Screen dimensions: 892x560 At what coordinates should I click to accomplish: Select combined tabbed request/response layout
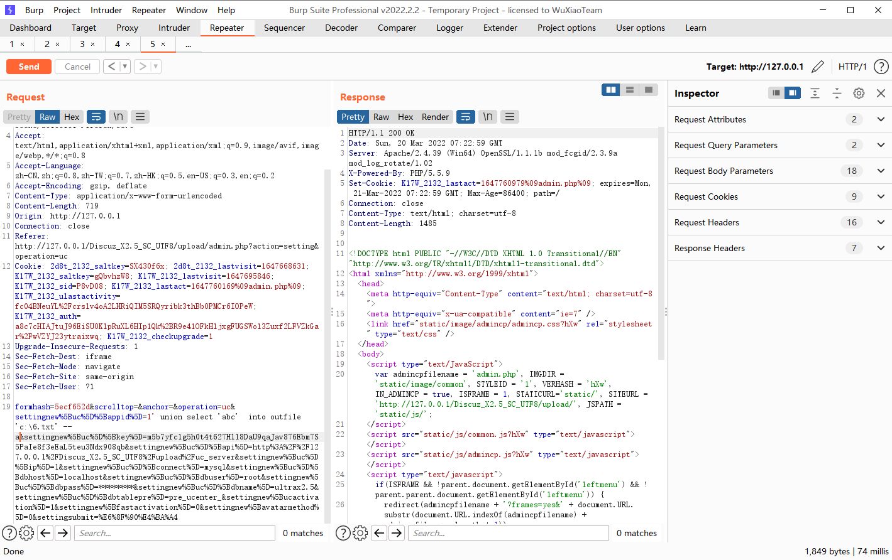[x=649, y=90]
